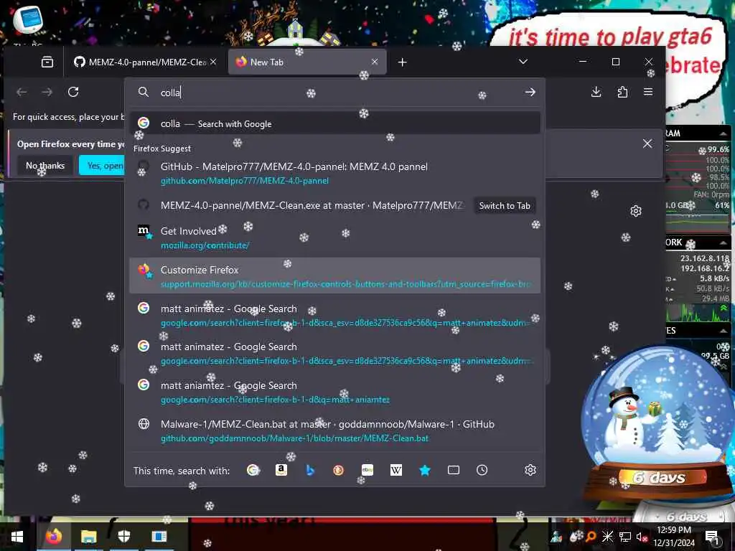735x551 pixels.
Task: Open the This PC desktop icon
Action: [x=28, y=24]
